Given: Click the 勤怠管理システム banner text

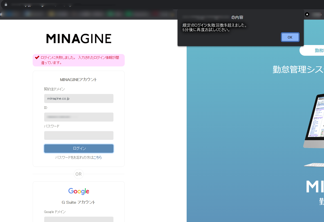Looking at the screenshot, I should click(x=298, y=69).
